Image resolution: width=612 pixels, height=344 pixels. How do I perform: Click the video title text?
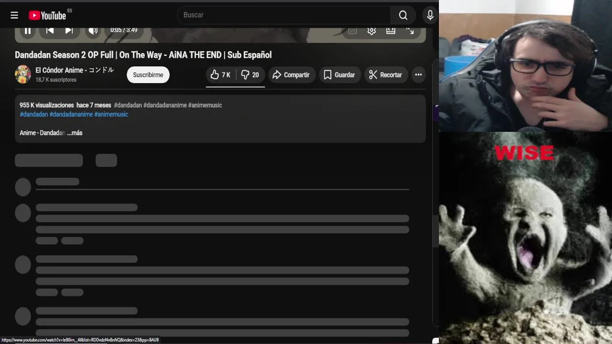coord(143,55)
